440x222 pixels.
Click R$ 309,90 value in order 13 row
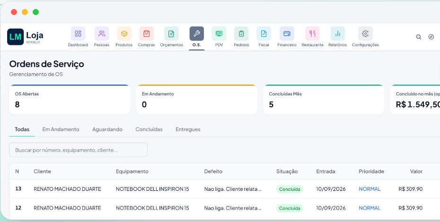pos(411,189)
